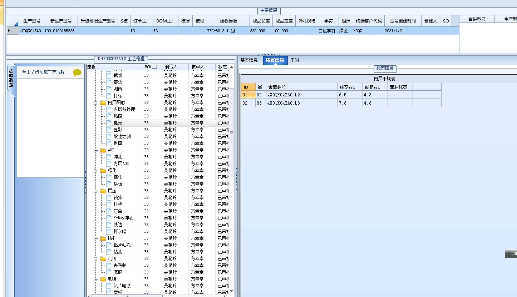Click the process tree scroll up arrow
The image size is (517, 297).
pyautogui.click(x=231, y=67)
